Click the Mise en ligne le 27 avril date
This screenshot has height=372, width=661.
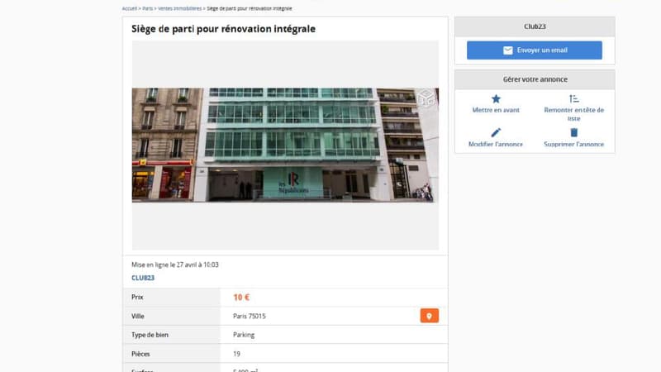[175, 265]
